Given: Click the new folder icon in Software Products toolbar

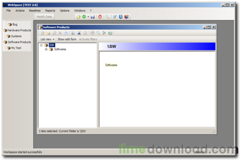Looking at the screenshot, I should [x=48, y=33].
